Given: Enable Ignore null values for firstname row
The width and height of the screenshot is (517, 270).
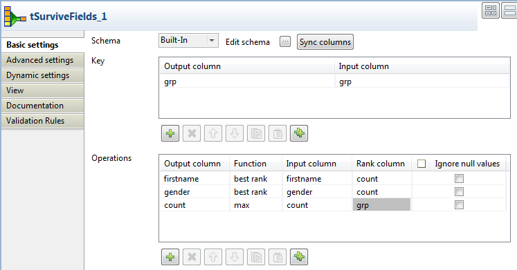Looking at the screenshot, I should [459, 179].
